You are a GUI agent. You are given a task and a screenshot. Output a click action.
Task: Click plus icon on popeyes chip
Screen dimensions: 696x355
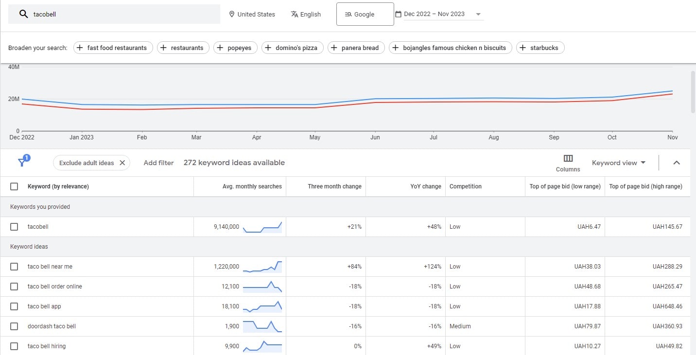point(220,48)
